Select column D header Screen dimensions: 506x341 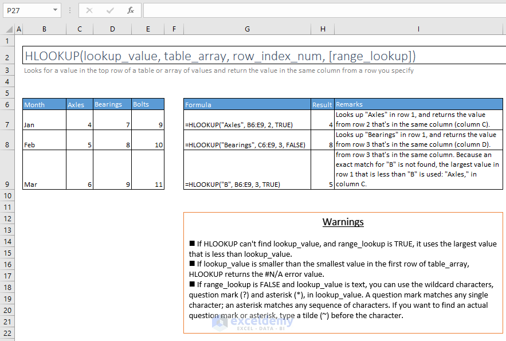click(x=112, y=29)
